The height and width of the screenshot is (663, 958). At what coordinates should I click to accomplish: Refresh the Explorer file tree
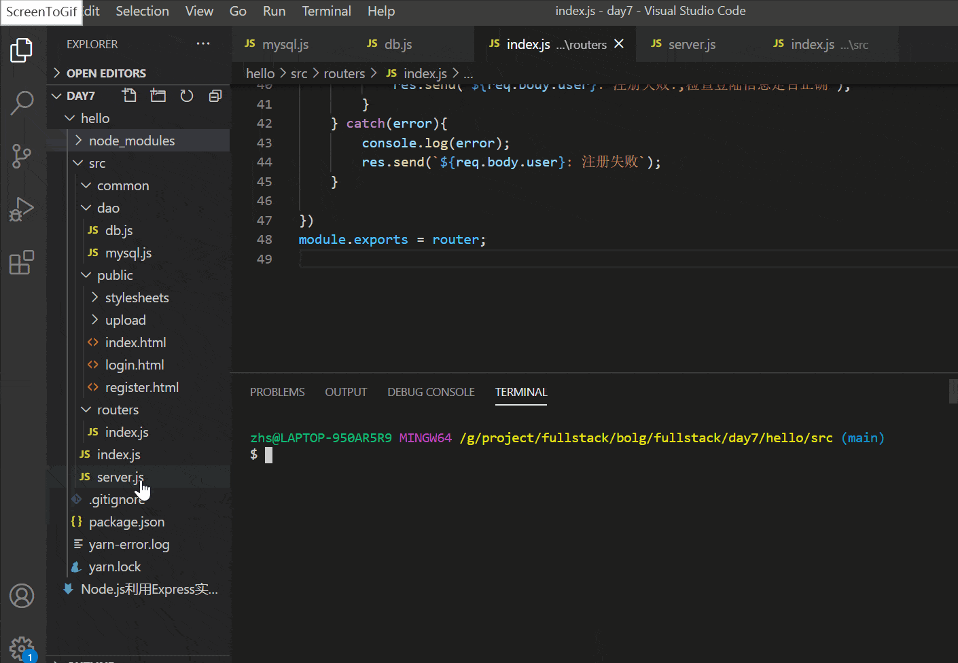(x=187, y=96)
